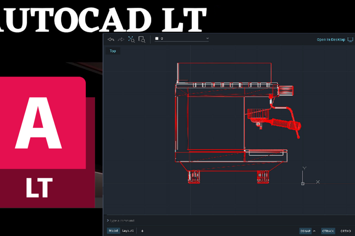This screenshot has height=236, width=355.
Task: Toggle the ORTHO setting
Action: coord(346,231)
